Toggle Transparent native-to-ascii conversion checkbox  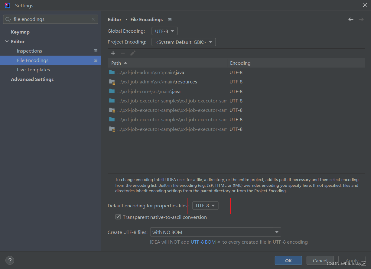118,217
